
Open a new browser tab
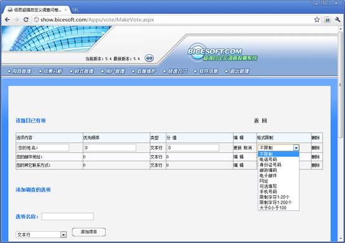click(75, 10)
